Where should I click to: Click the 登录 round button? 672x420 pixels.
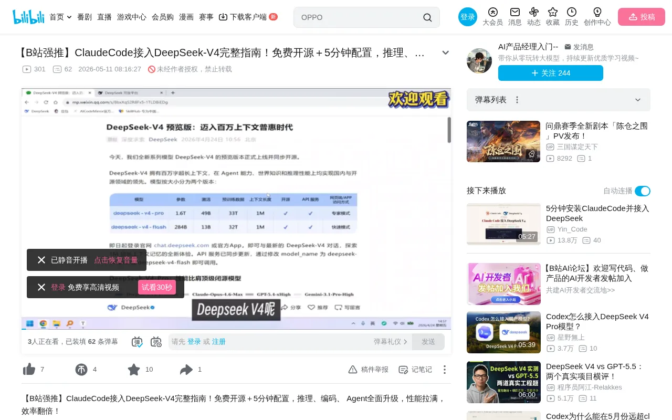(x=468, y=17)
